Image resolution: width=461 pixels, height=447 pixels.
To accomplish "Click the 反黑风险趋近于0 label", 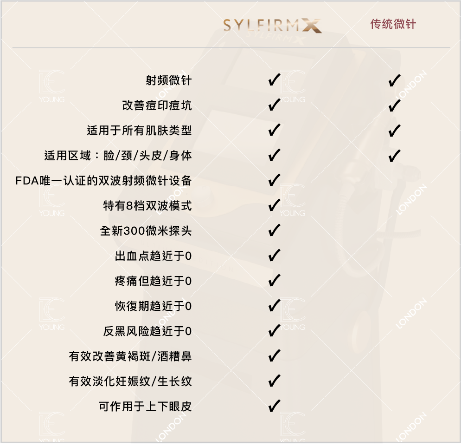I will (x=147, y=331).
